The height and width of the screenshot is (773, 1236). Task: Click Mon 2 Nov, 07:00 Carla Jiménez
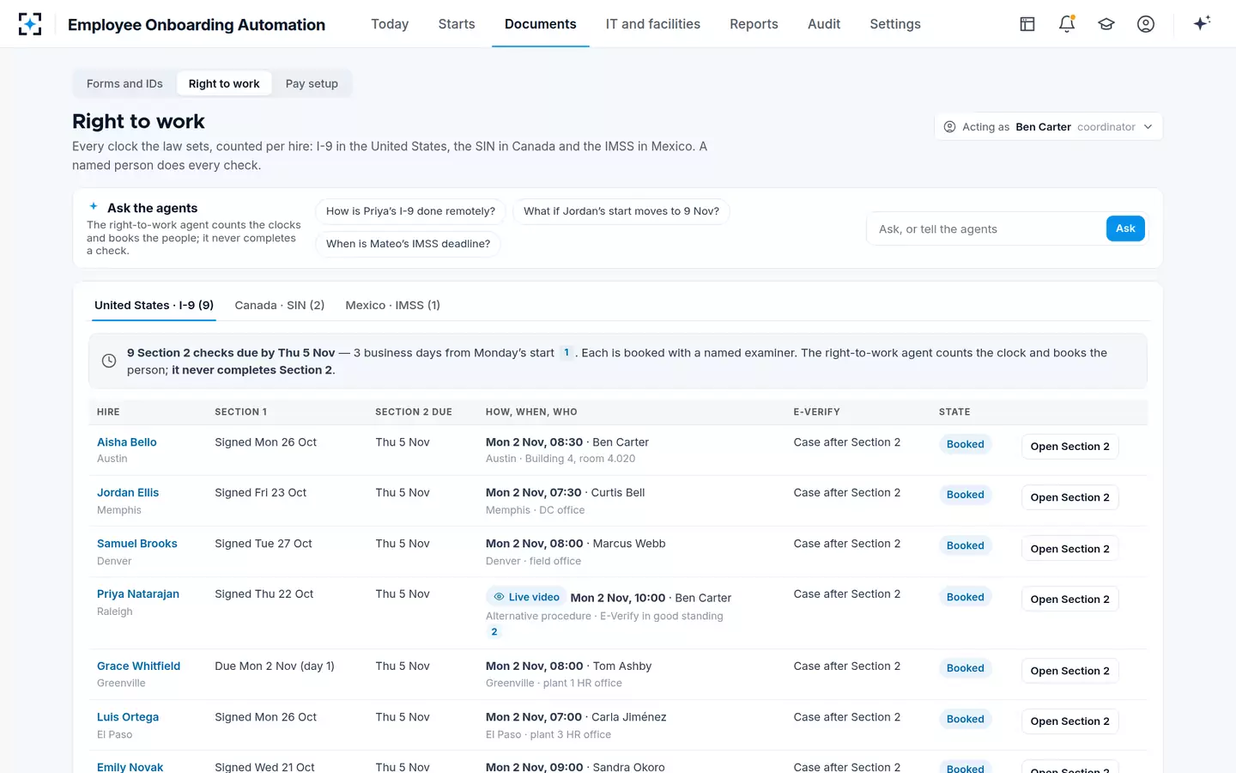point(576,717)
